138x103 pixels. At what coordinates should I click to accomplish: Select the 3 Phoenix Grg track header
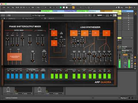pyautogui.click(x=70, y=11)
